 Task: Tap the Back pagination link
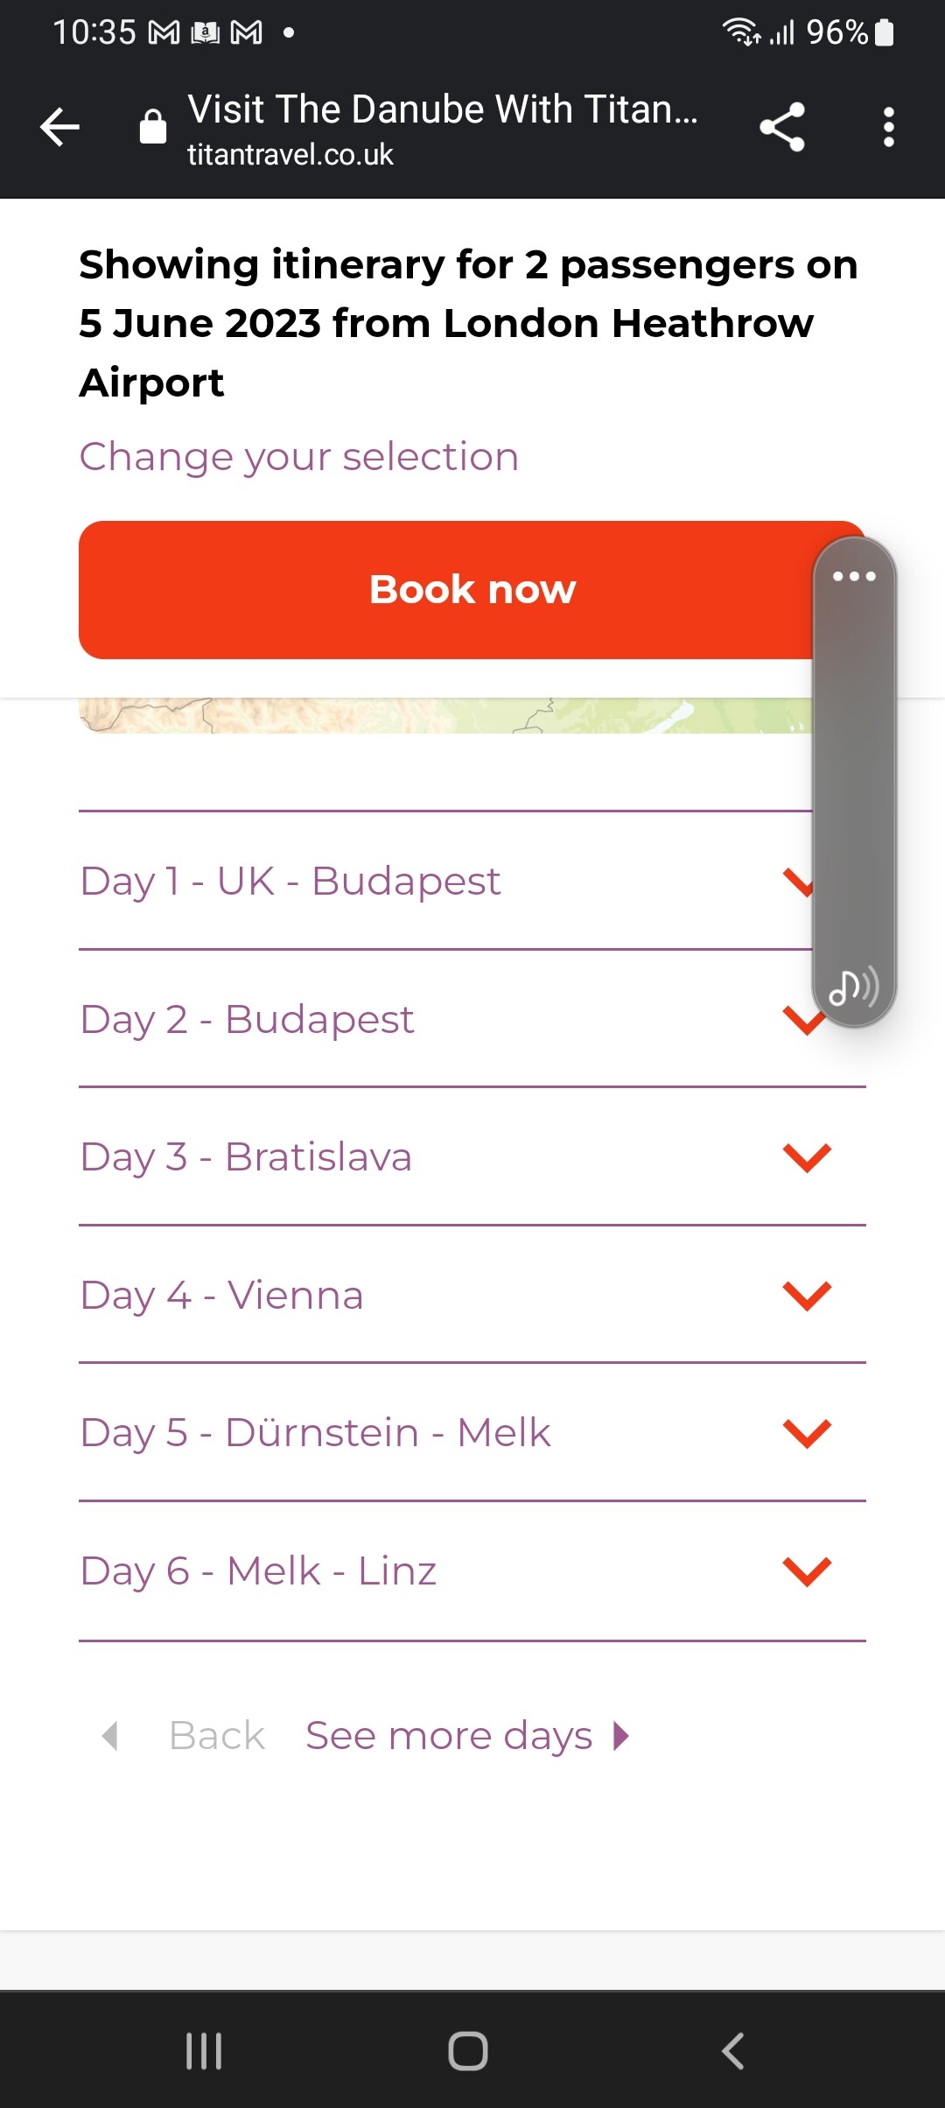pyautogui.click(x=216, y=1735)
